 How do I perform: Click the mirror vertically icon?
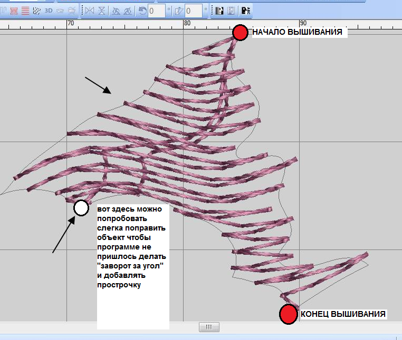101,10
